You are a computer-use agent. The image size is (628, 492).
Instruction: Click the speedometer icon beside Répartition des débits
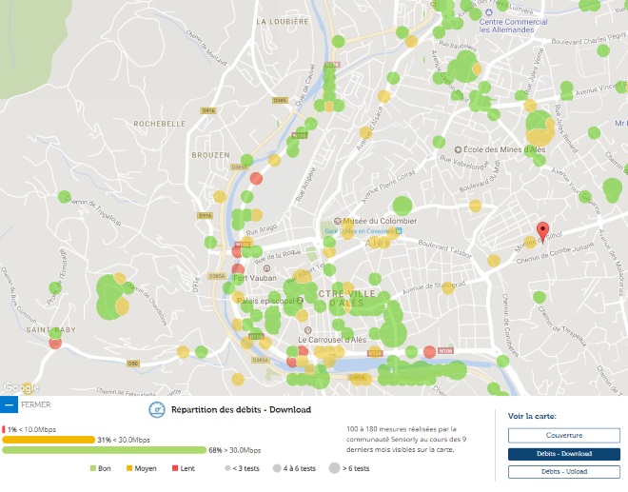157,410
